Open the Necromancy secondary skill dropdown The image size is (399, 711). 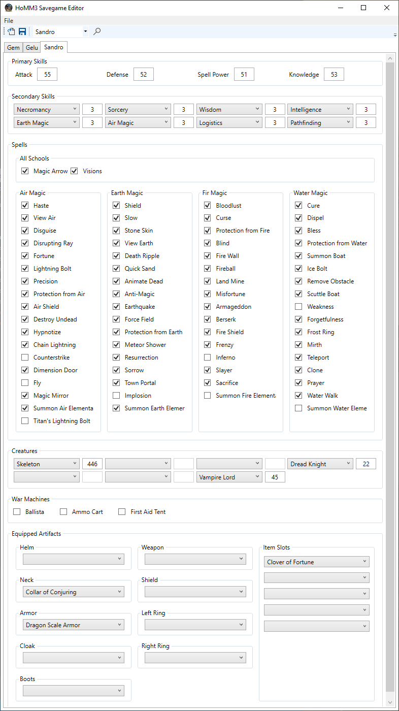point(47,109)
